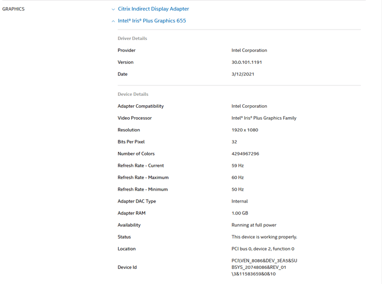Click the Video Processor label
This screenshot has height=284, width=382.
[135, 118]
